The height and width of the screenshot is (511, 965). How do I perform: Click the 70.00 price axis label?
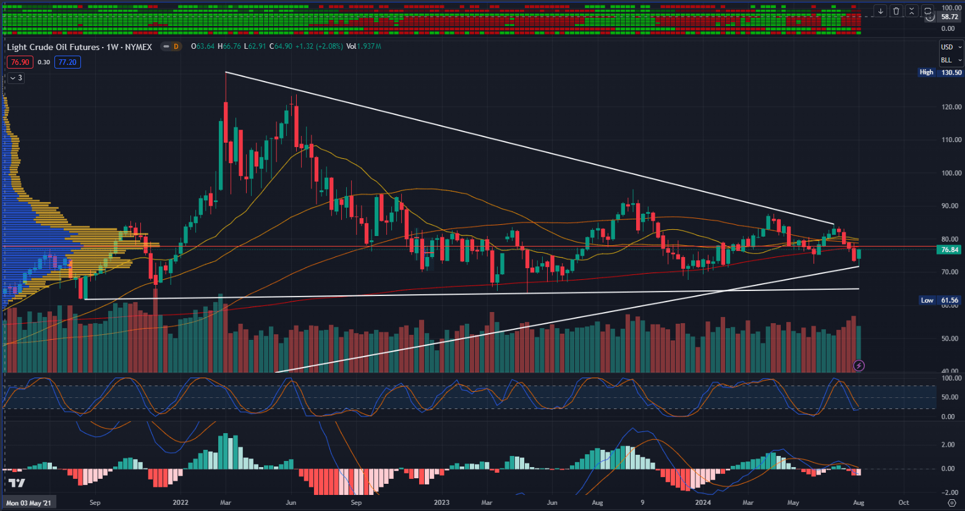951,272
